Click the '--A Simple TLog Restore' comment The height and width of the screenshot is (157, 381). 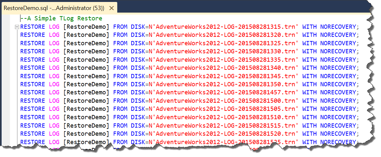point(61,18)
